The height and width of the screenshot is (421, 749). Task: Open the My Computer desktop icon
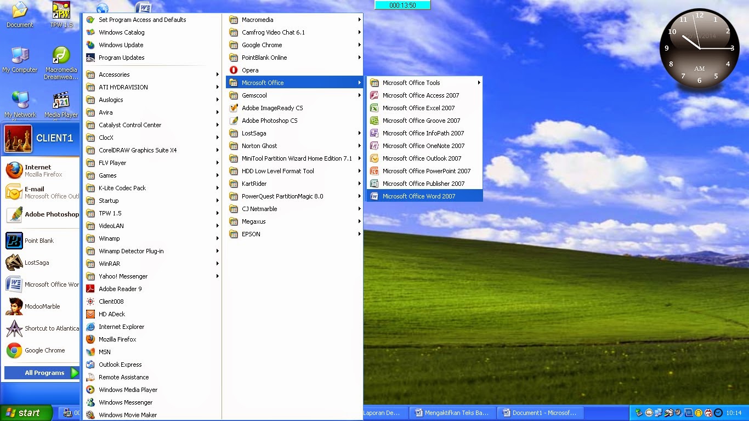coord(20,60)
